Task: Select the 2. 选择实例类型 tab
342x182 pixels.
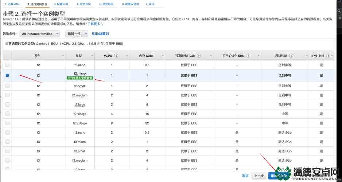Action: click(38, 4)
